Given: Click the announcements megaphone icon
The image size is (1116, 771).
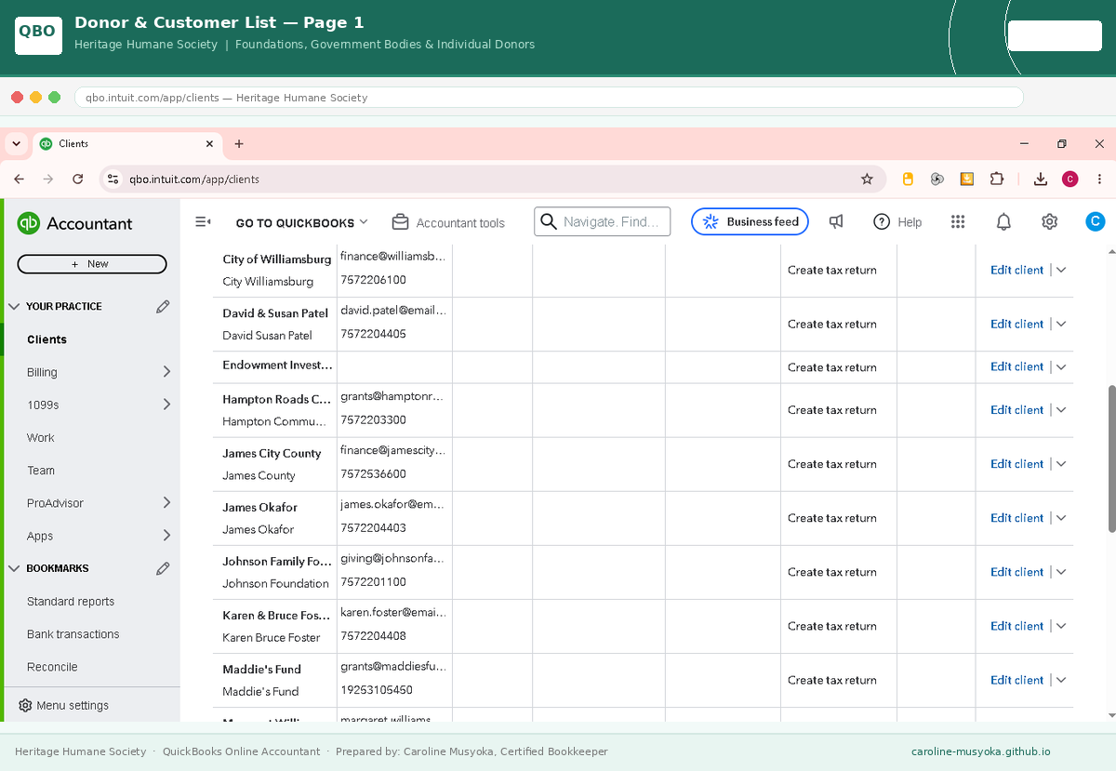Looking at the screenshot, I should coord(836,221).
